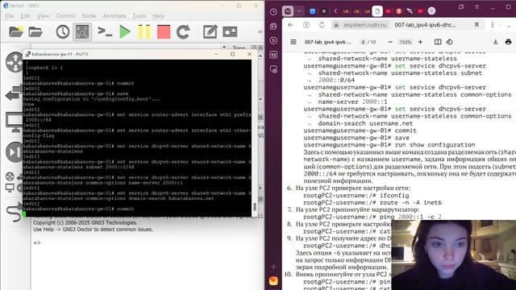
Task: Browse security devices in the GNS3 dock
Action: pyautogui.click(x=15, y=152)
